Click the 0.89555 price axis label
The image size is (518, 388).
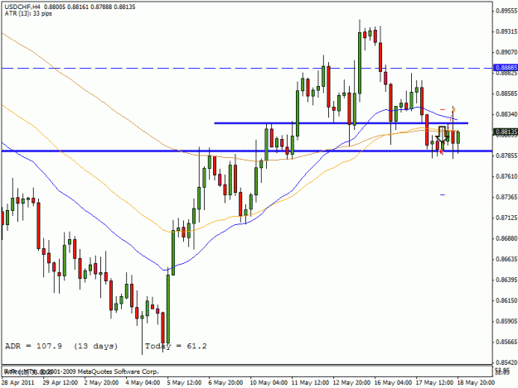[506, 11]
